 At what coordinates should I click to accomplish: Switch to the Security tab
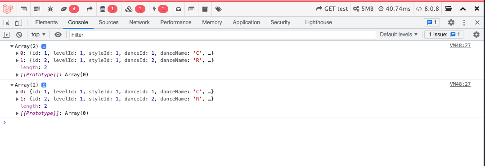click(x=280, y=22)
